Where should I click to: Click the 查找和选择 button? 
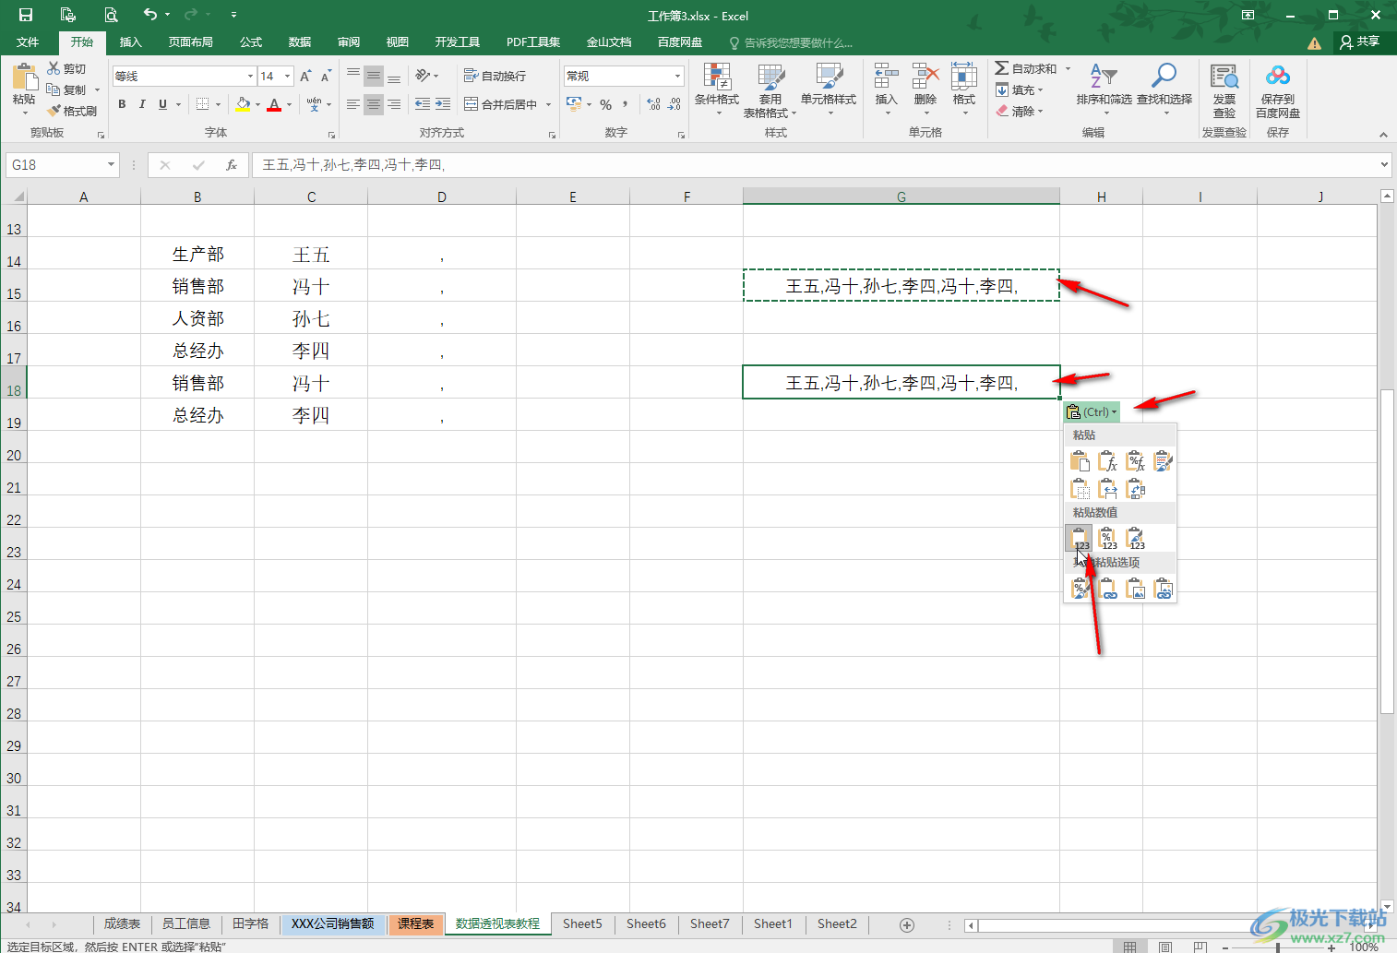(x=1164, y=89)
